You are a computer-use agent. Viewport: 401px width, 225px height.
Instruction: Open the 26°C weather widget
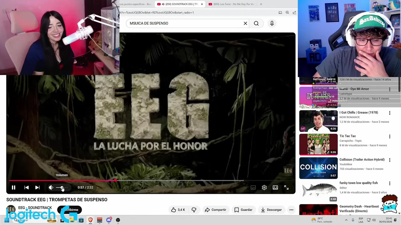pyautogui.click(x=321, y=220)
